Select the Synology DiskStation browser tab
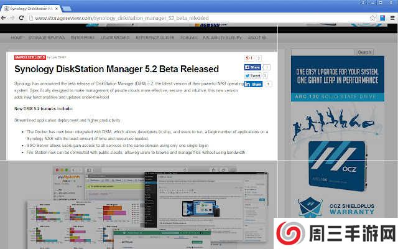The image size is (398, 249). pyautogui.click(x=31, y=9)
